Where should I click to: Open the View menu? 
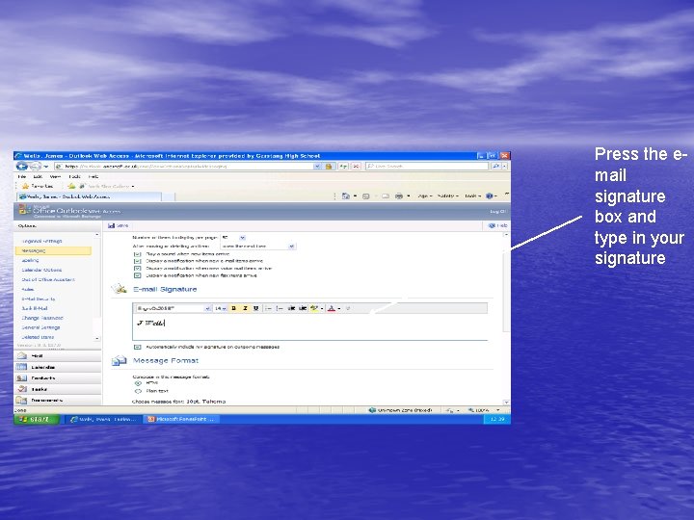[55, 176]
